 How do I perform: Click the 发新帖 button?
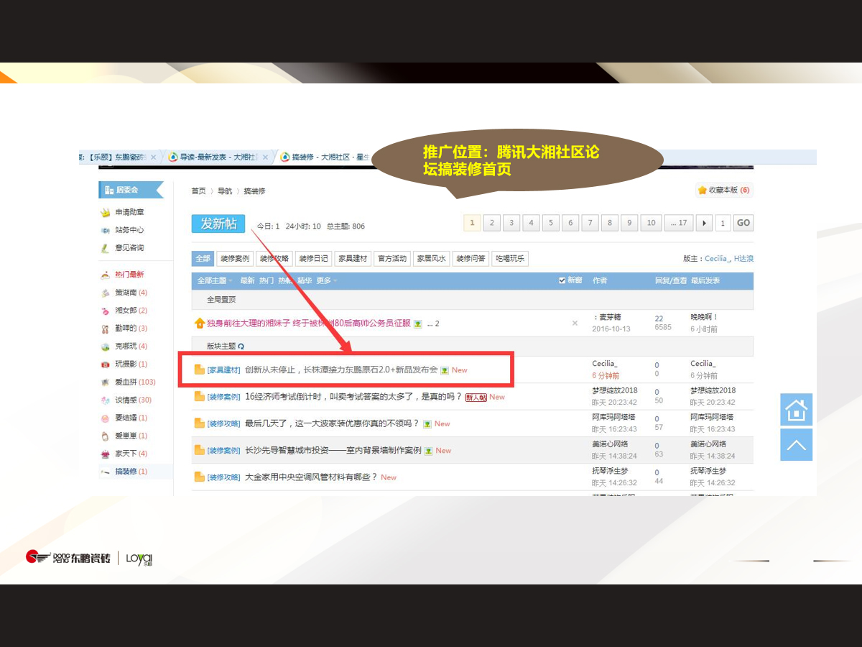point(218,224)
